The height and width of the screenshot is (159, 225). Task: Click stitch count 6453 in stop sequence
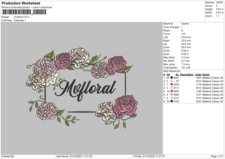[x=176, y=91]
